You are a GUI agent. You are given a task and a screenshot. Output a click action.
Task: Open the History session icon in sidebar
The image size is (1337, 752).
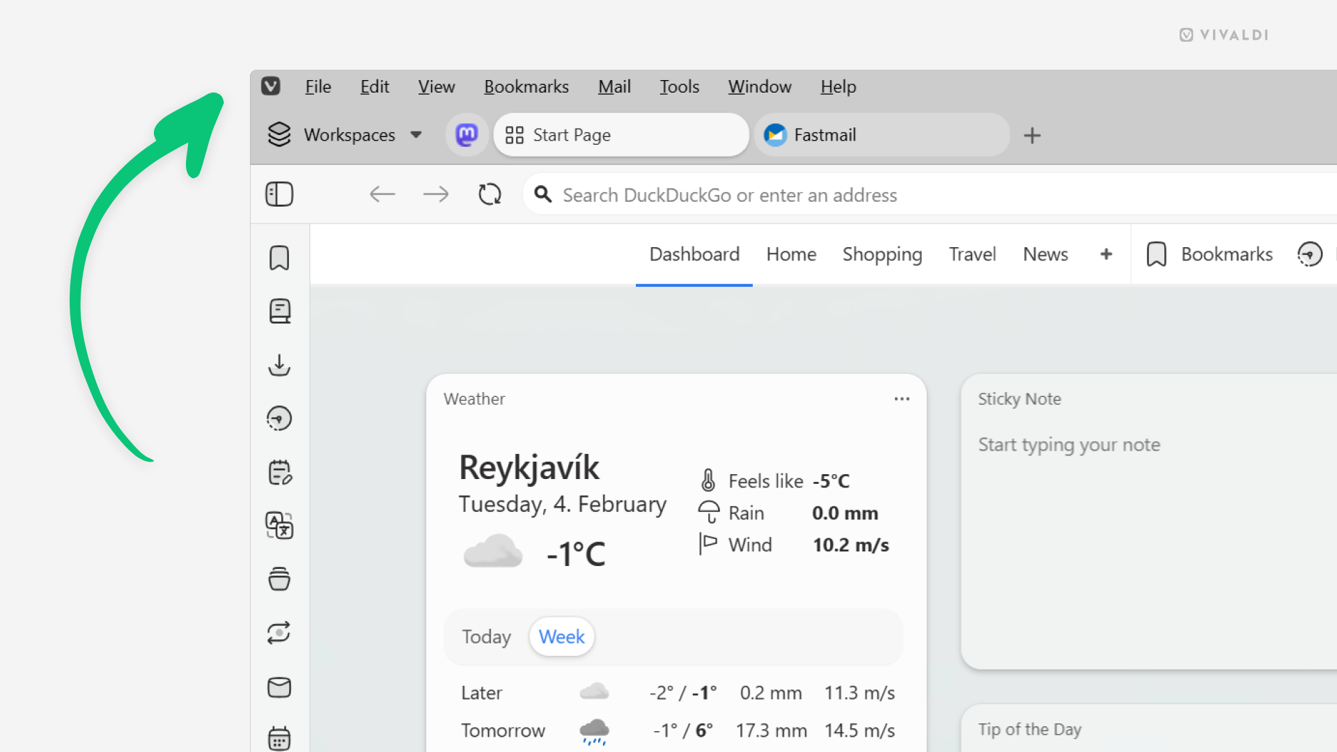pyautogui.click(x=279, y=418)
